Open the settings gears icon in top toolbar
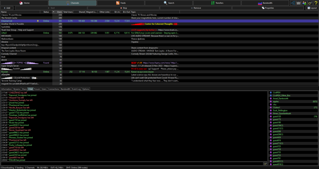 pos(310,3)
